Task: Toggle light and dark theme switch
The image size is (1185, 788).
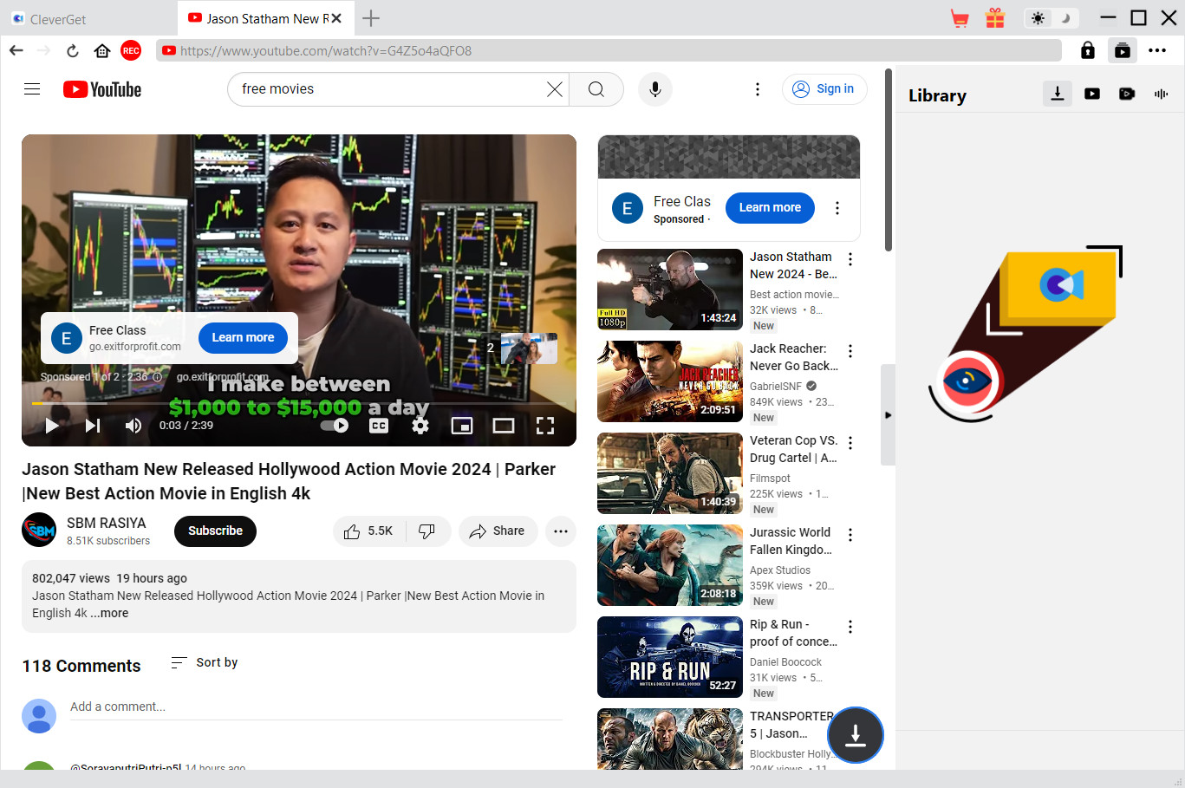Action: 1052,18
